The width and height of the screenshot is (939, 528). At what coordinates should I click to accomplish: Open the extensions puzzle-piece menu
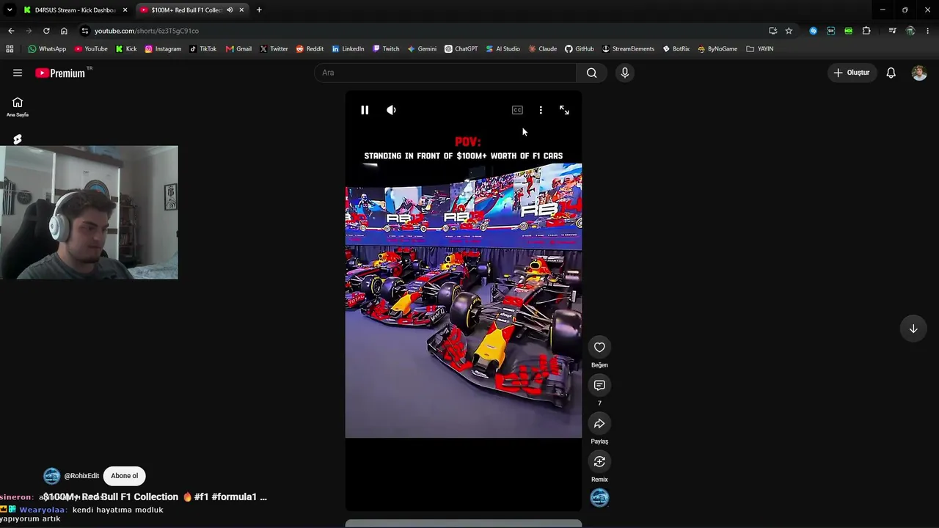(866, 31)
